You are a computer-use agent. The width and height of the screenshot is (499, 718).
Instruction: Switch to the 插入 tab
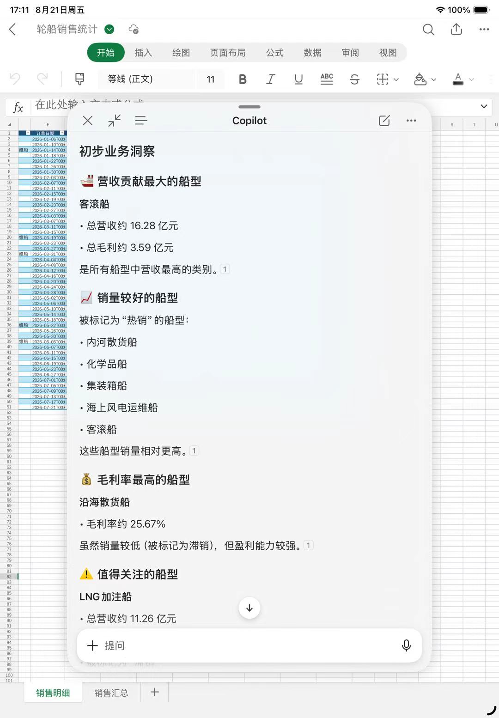coord(143,53)
